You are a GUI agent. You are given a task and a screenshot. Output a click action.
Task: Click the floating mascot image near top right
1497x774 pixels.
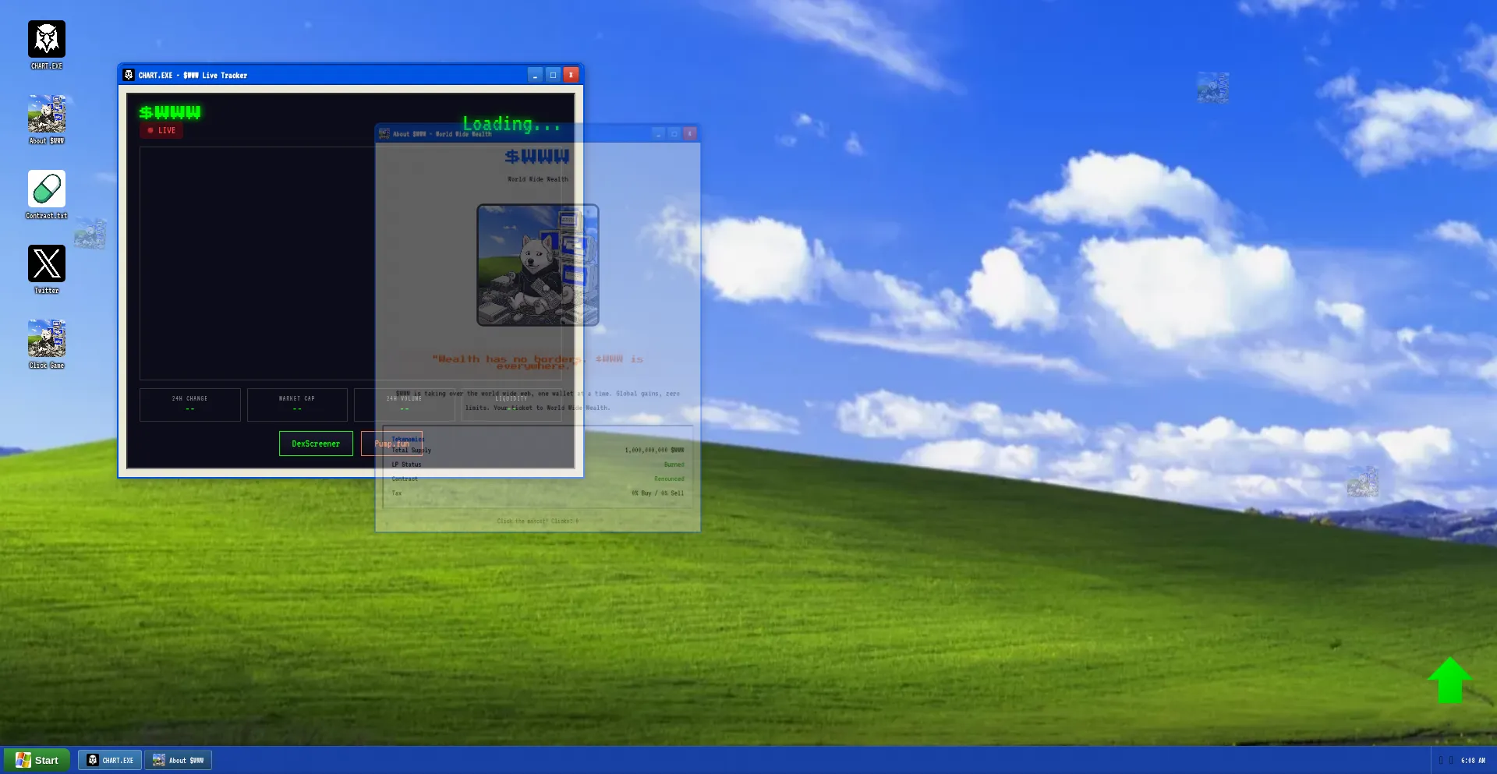coord(1212,88)
